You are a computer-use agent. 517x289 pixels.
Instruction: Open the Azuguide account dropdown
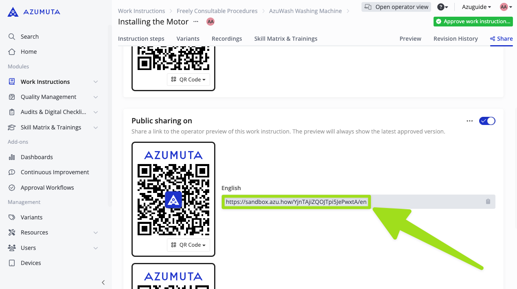476,7
